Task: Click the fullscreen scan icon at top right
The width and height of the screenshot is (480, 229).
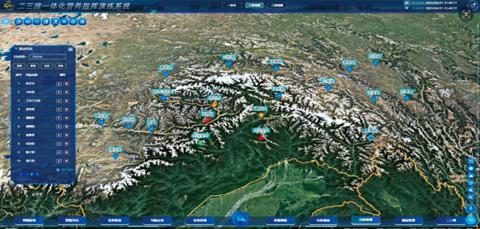Action: tap(467, 15)
